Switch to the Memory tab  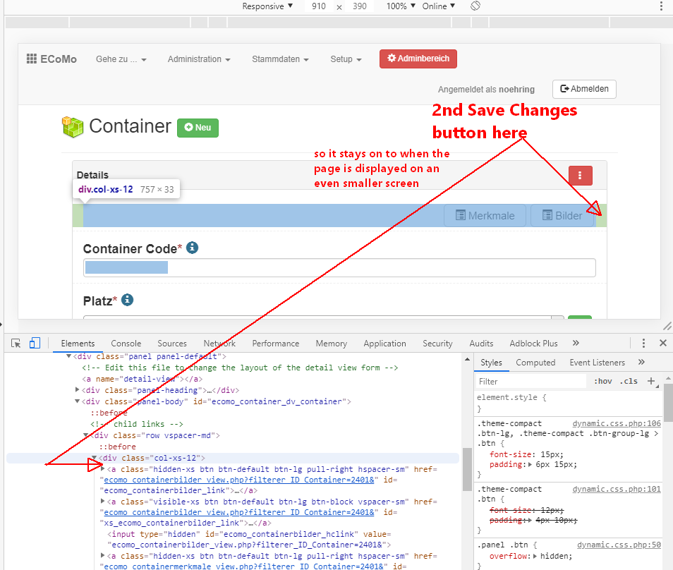pos(332,344)
